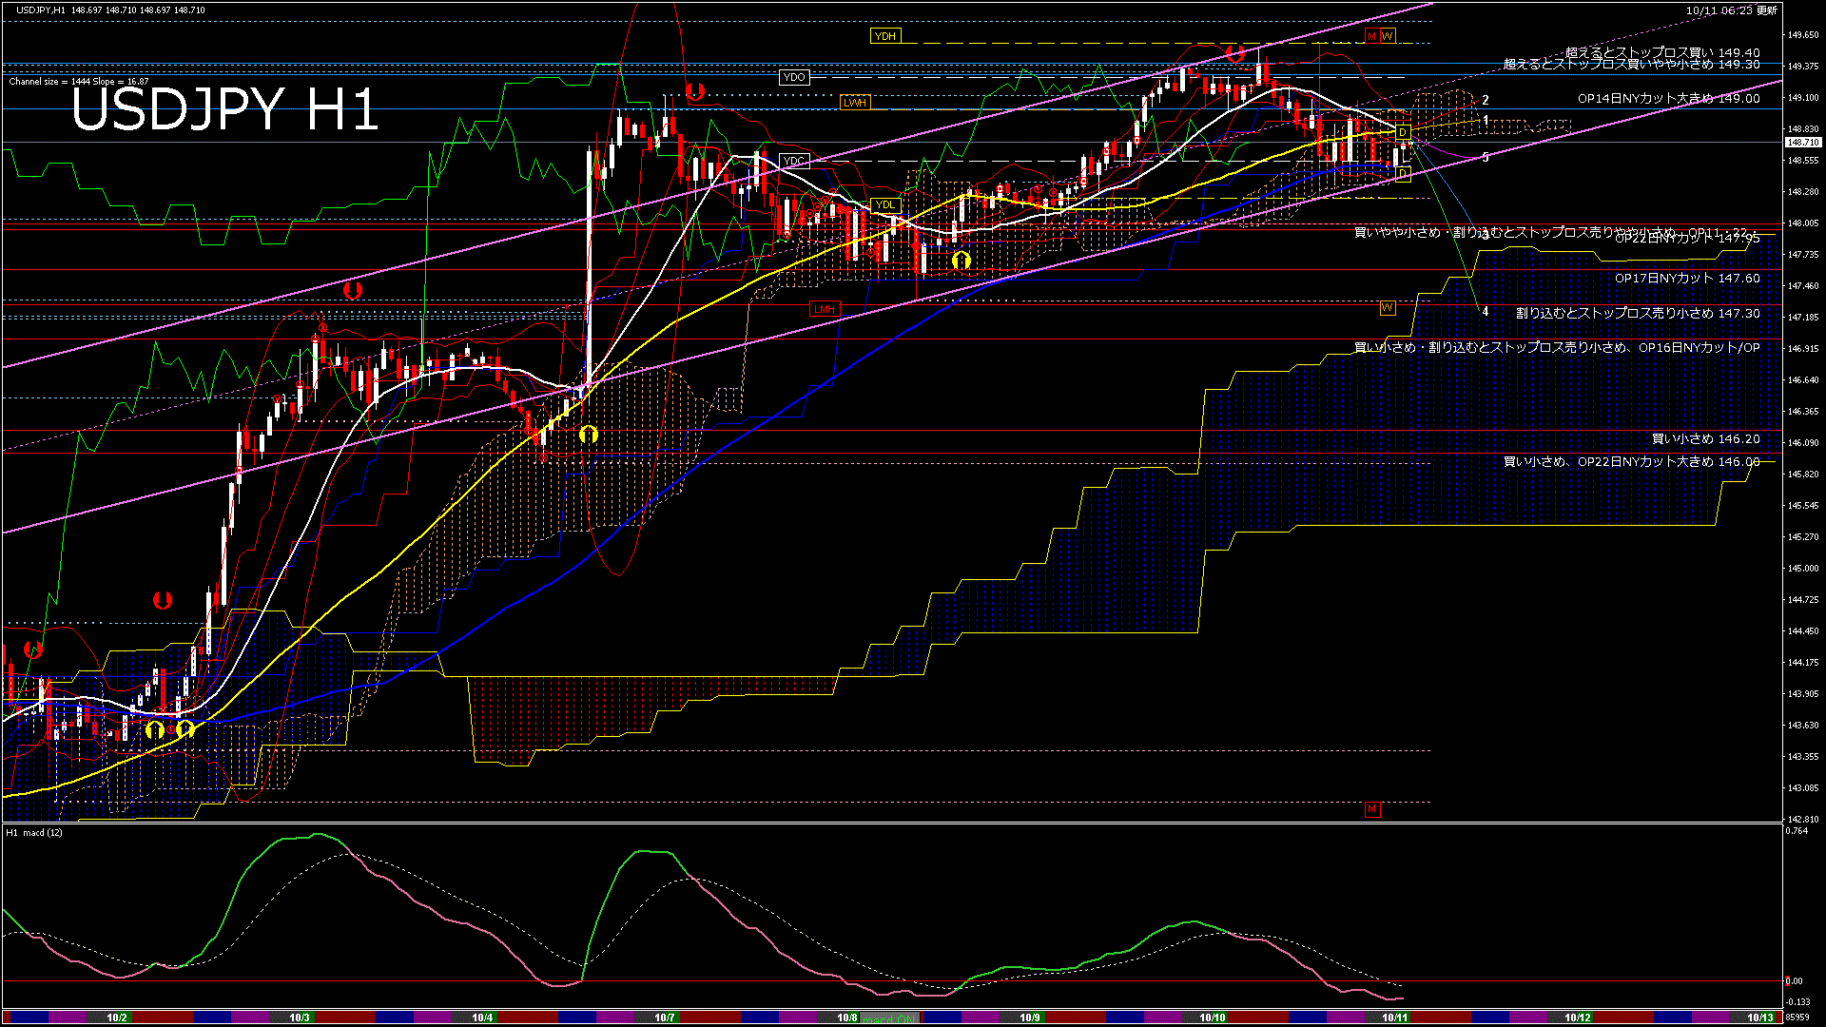
Task: Select the red LMH label
Action: pos(824,310)
